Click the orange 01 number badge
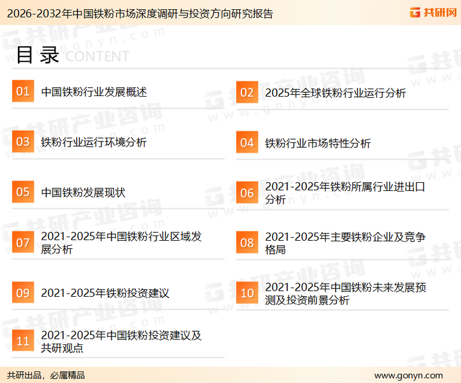 click(x=23, y=91)
